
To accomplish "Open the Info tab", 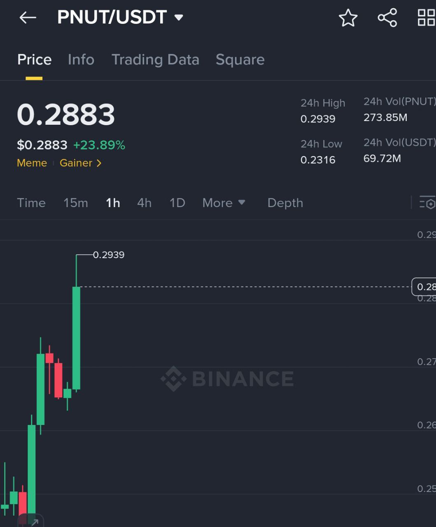I will (x=81, y=60).
